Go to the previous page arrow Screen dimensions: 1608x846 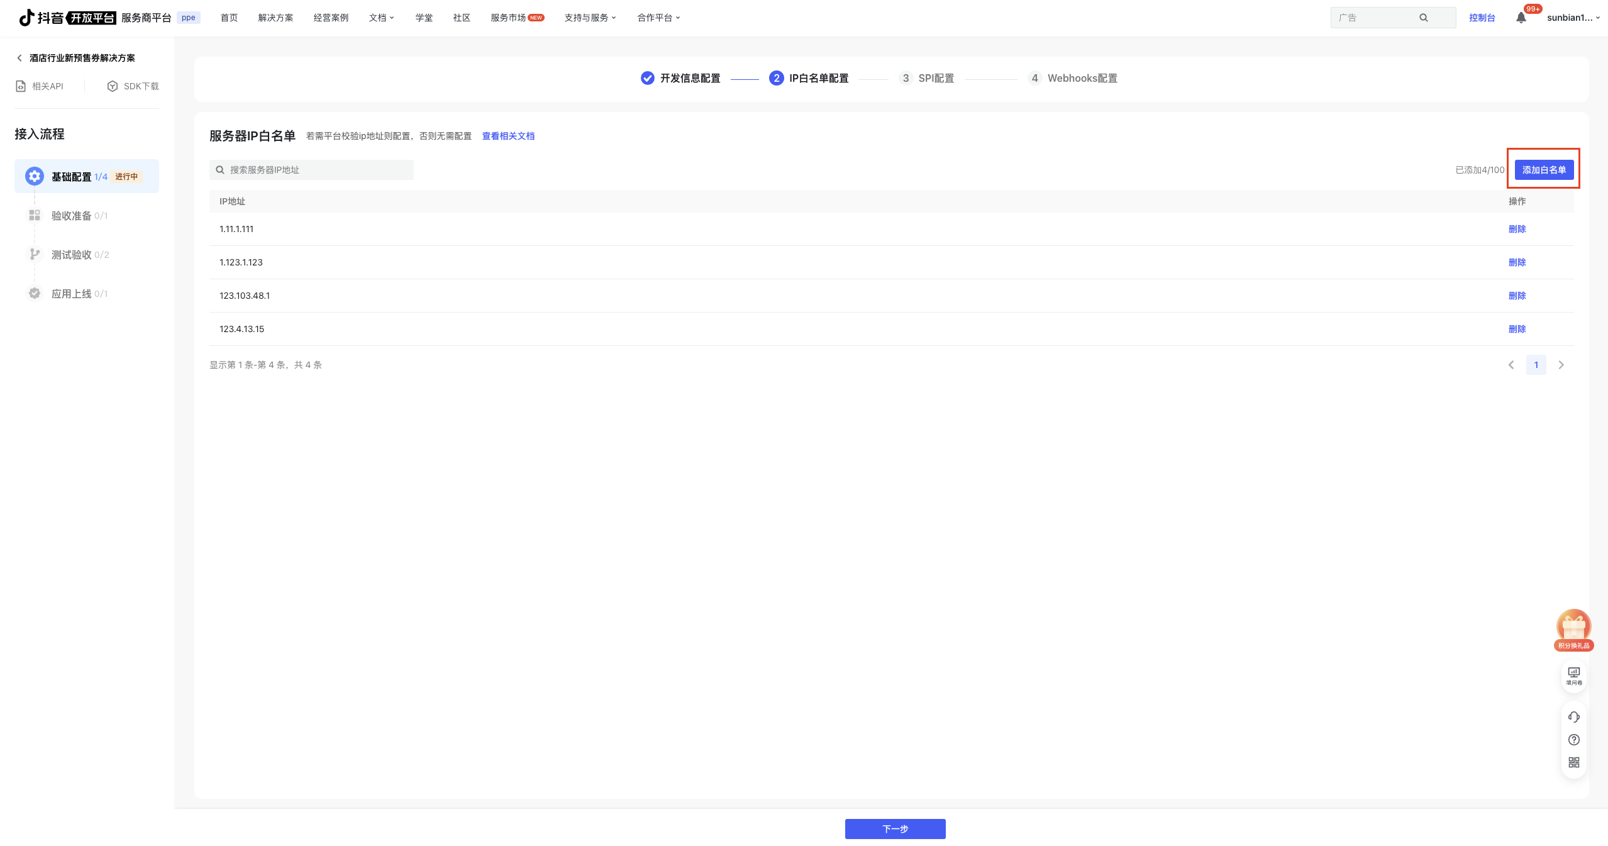point(1511,365)
